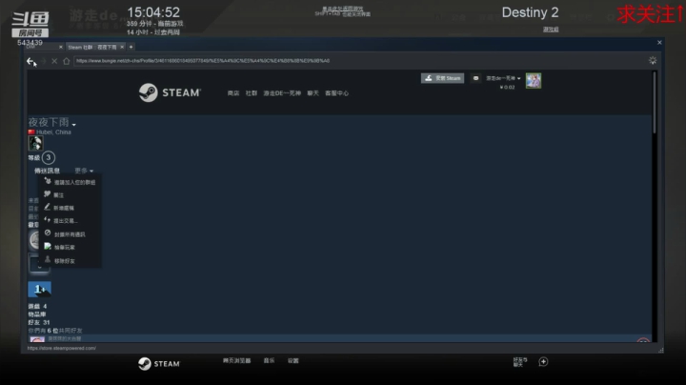Close the overlay browser window
The width and height of the screenshot is (686, 385).
[659, 43]
